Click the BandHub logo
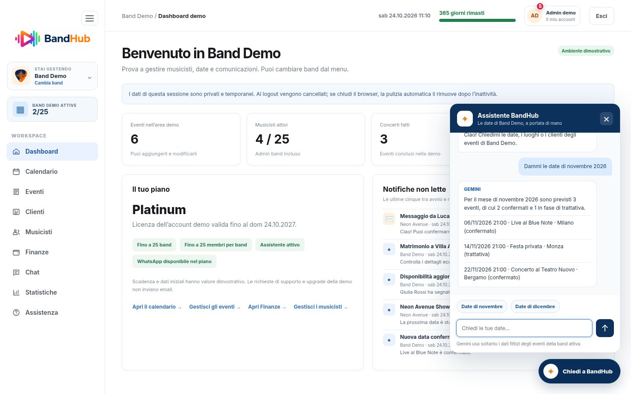This screenshot has height=394, width=631. tap(53, 39)
